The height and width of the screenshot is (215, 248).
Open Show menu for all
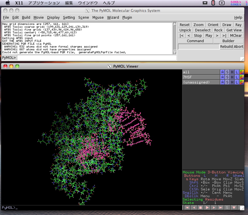[227, 72]
